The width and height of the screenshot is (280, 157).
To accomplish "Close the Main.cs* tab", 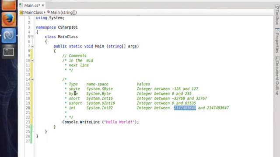I will [43, 6].
